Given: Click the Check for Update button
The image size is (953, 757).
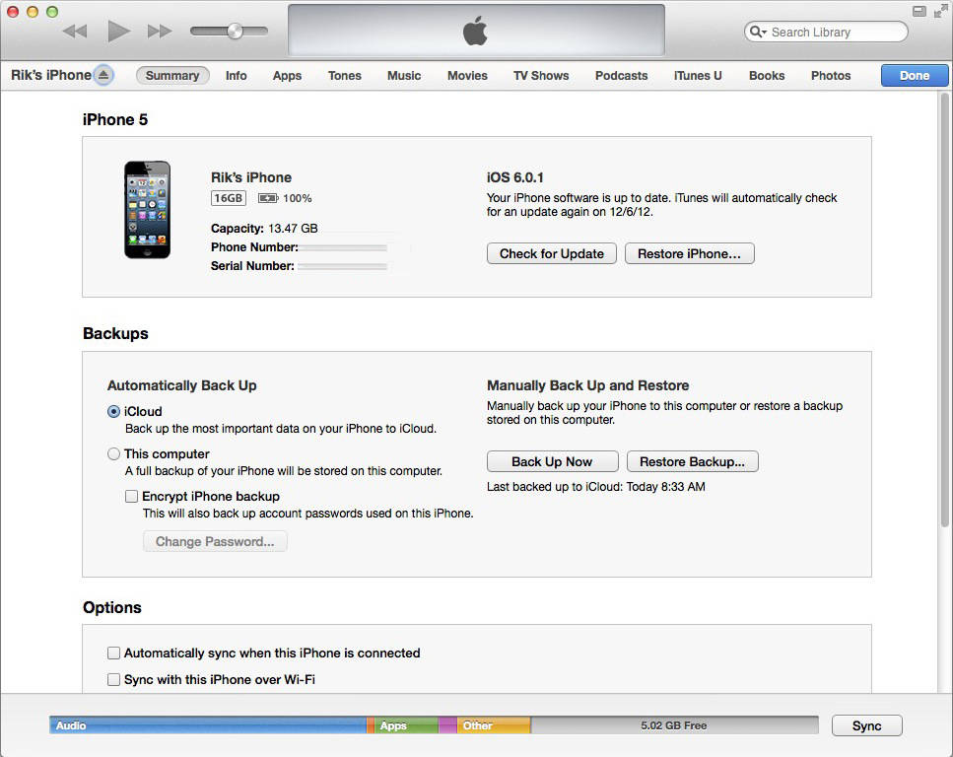Looking at the screenshot, I should tap(552, 253).
